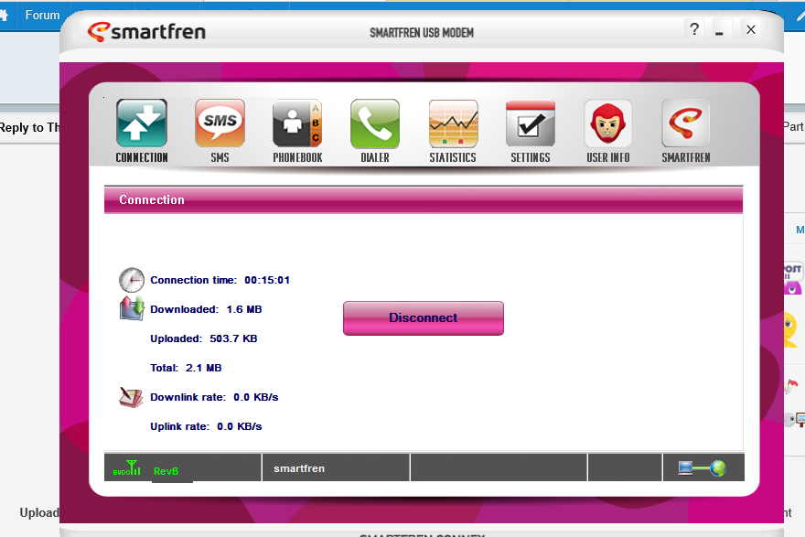Click the smartfren operator name in status bar

tap(299, 468)
